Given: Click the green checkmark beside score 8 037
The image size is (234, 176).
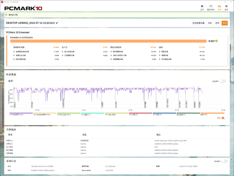Looking at the screenshot, I should point(217,41).
